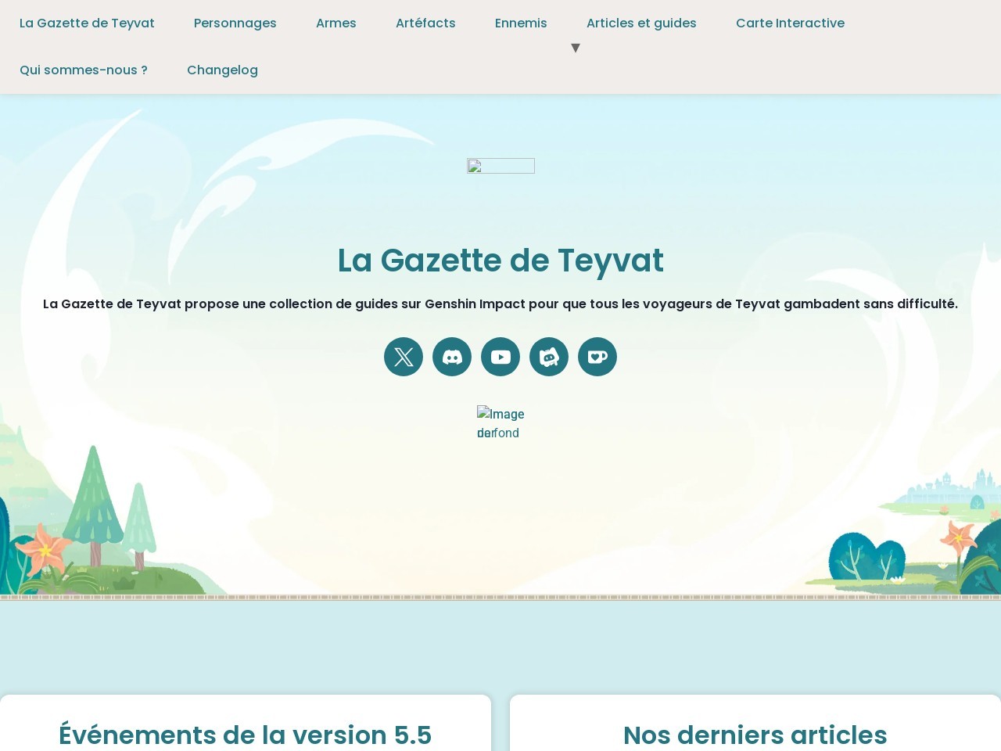1001x751 pixels.
Task: Open Articles et guides menu item
Action: (641, 23)
